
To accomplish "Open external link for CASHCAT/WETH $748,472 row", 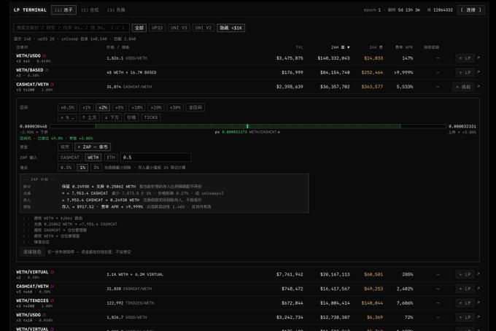I will click(x=478, y=289).
